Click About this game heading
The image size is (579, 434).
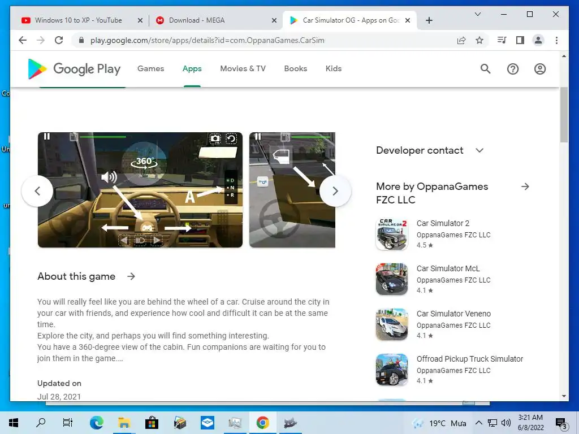pos(76,276)
